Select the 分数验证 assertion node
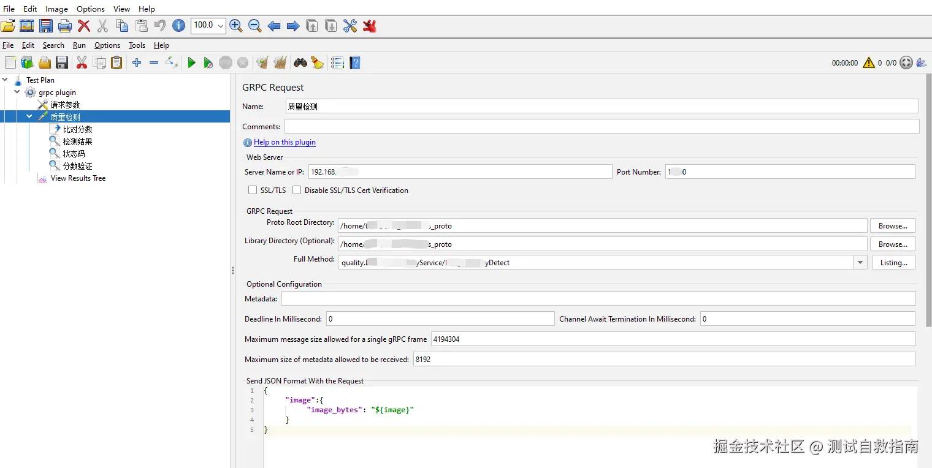The height and width of the screenshot is (468, 932). pos(77,166)
